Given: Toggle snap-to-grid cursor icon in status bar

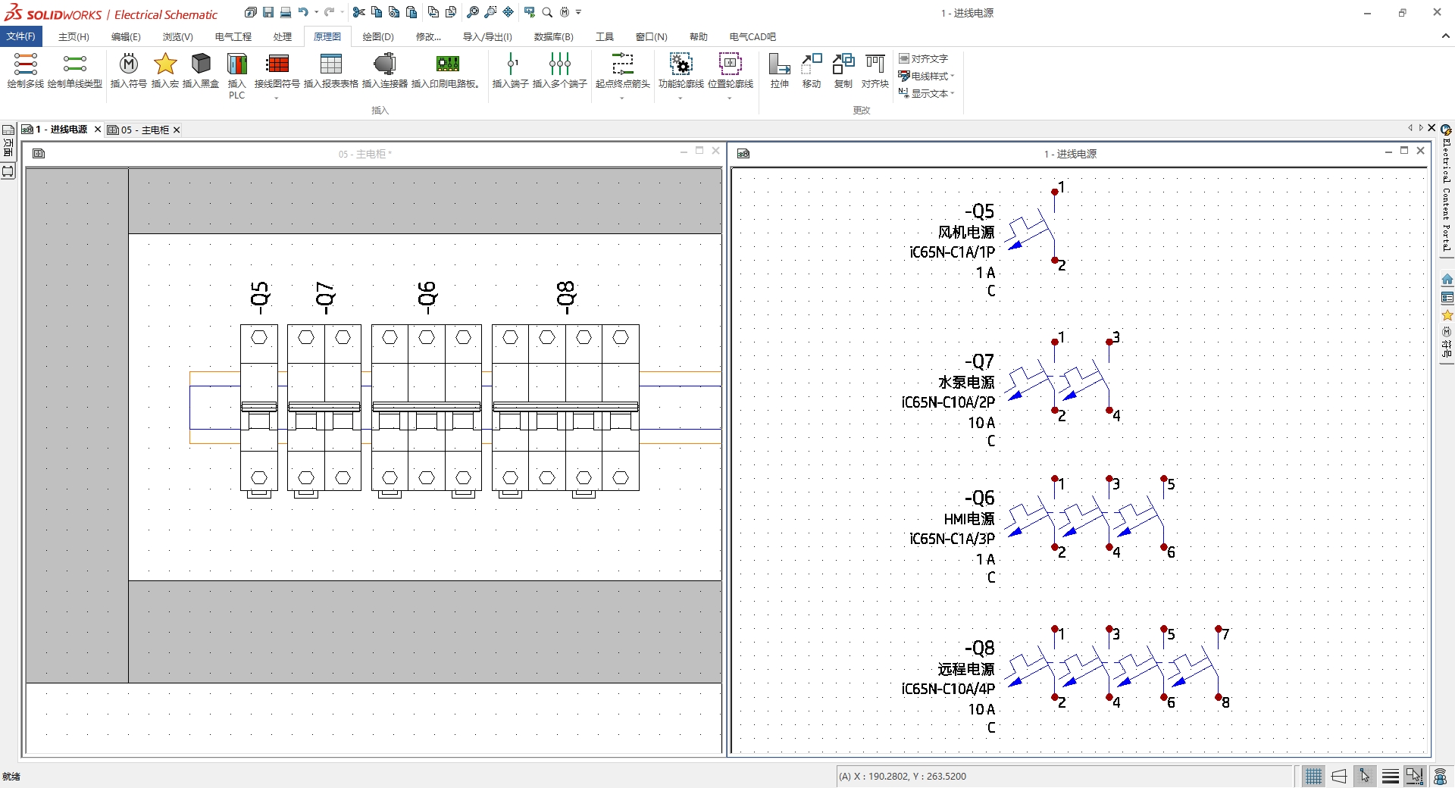Looking at the screenshot, I should click(1365, 776).
